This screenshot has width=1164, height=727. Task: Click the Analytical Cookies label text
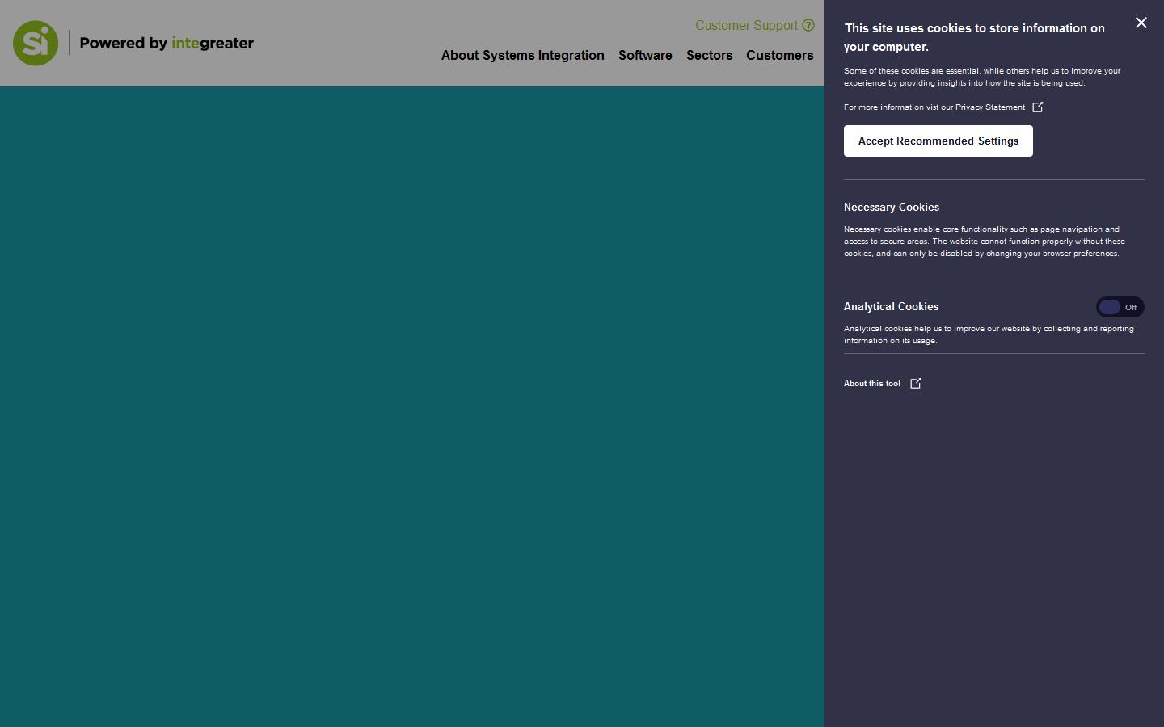(891, 307)
